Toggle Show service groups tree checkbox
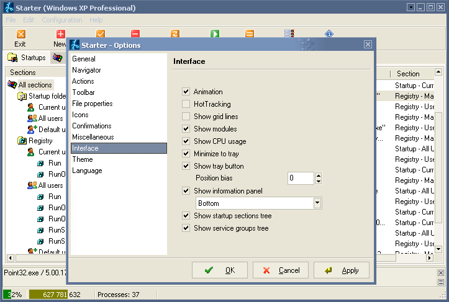This screenshot has width=449, height=302. tap(186, 228)
